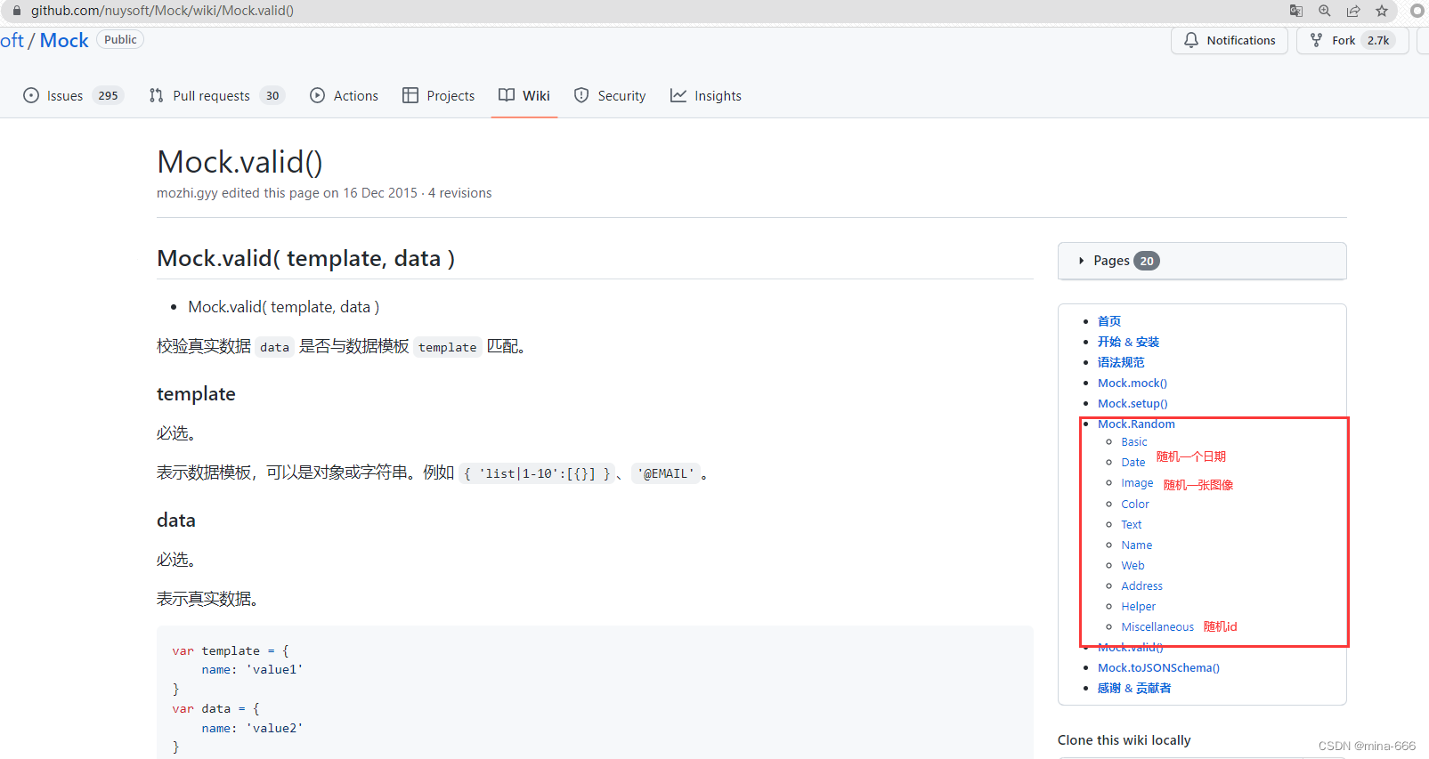Click the lock icon in address bar

16,11
